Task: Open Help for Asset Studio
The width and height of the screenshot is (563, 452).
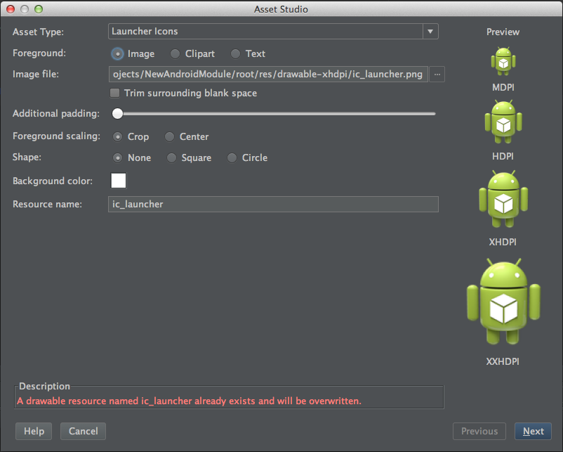Action: [x=34, y=431]
